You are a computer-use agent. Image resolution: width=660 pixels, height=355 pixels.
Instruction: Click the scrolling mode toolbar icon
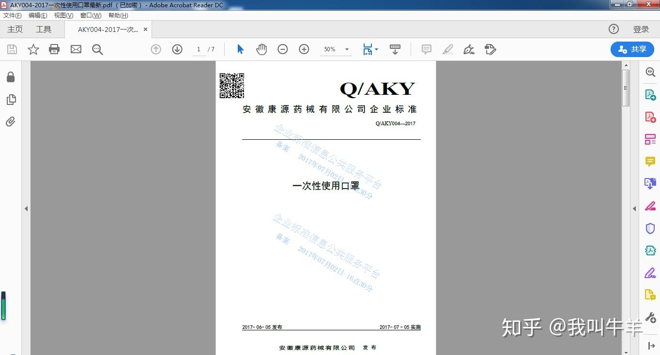coord(395,49)
